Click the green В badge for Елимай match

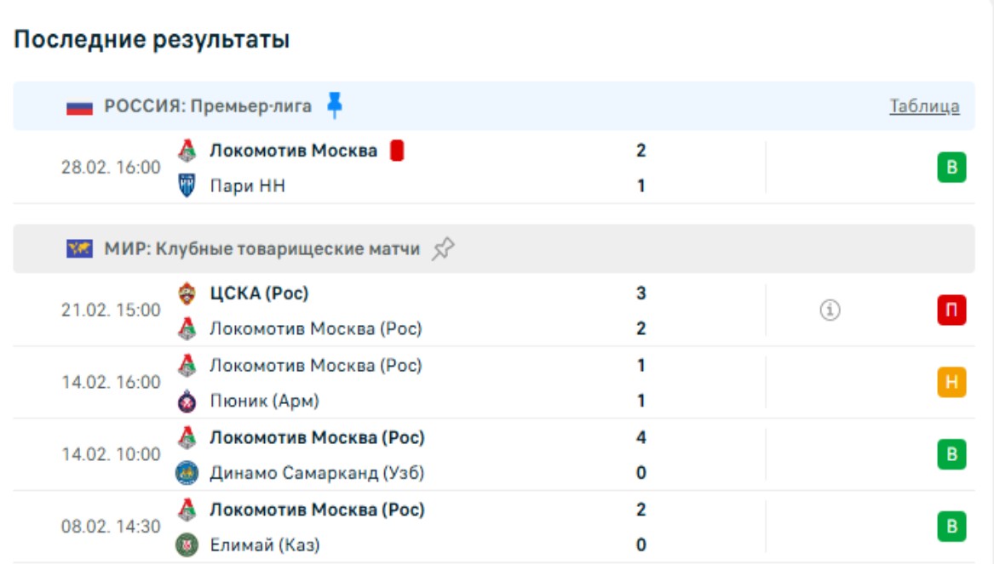click(951, 527)
